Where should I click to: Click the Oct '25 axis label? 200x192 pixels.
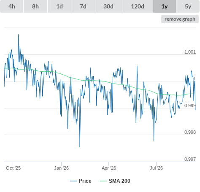pyautogui.click(x=13, y=168)
